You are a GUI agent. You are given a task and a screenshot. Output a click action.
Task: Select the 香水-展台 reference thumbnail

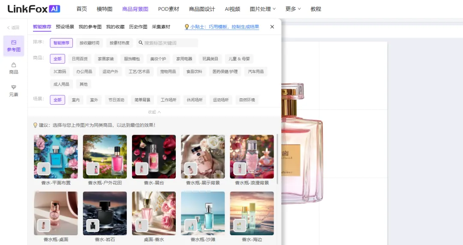(x=154, y=156)
